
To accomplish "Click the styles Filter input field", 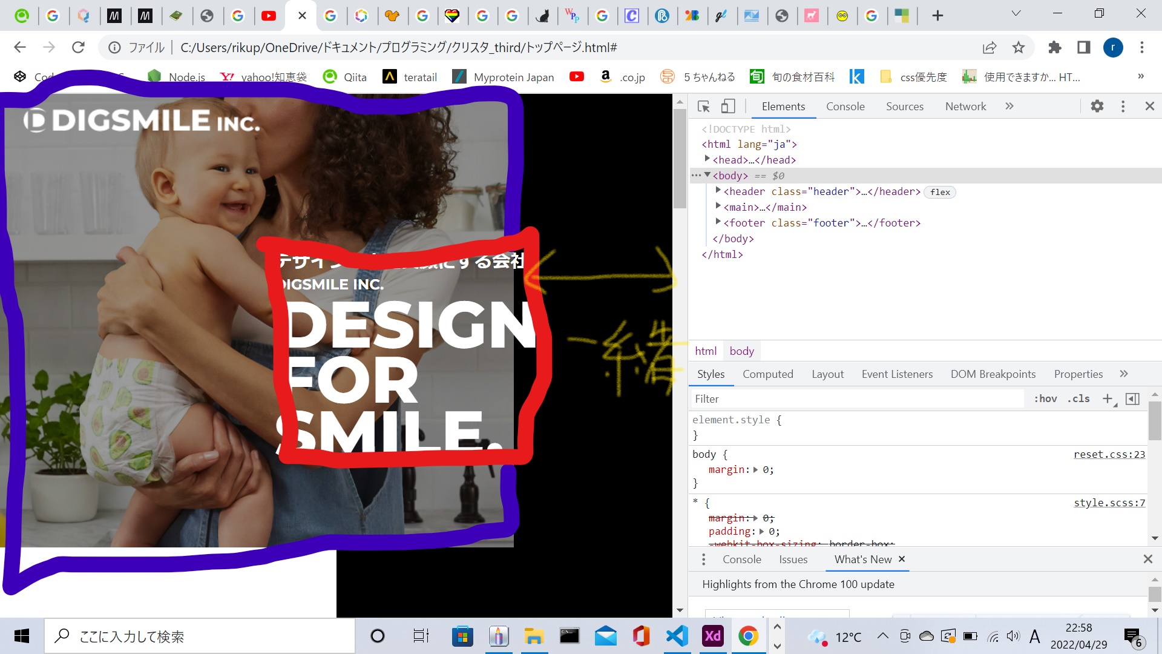I will (x=857, y=398).
